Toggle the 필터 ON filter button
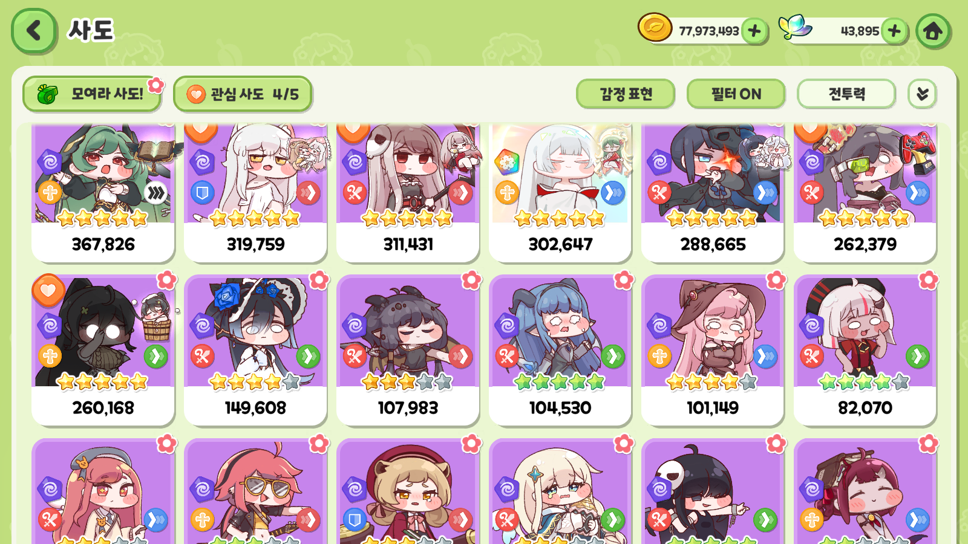The image size is (968, 544). (736, 94)
